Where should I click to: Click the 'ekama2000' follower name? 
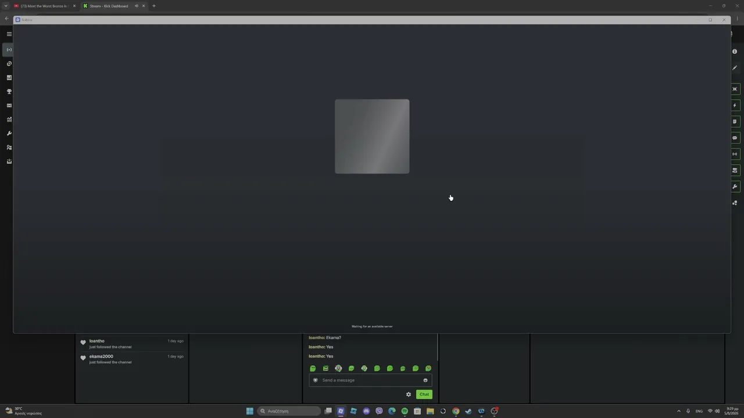[101, 356]
